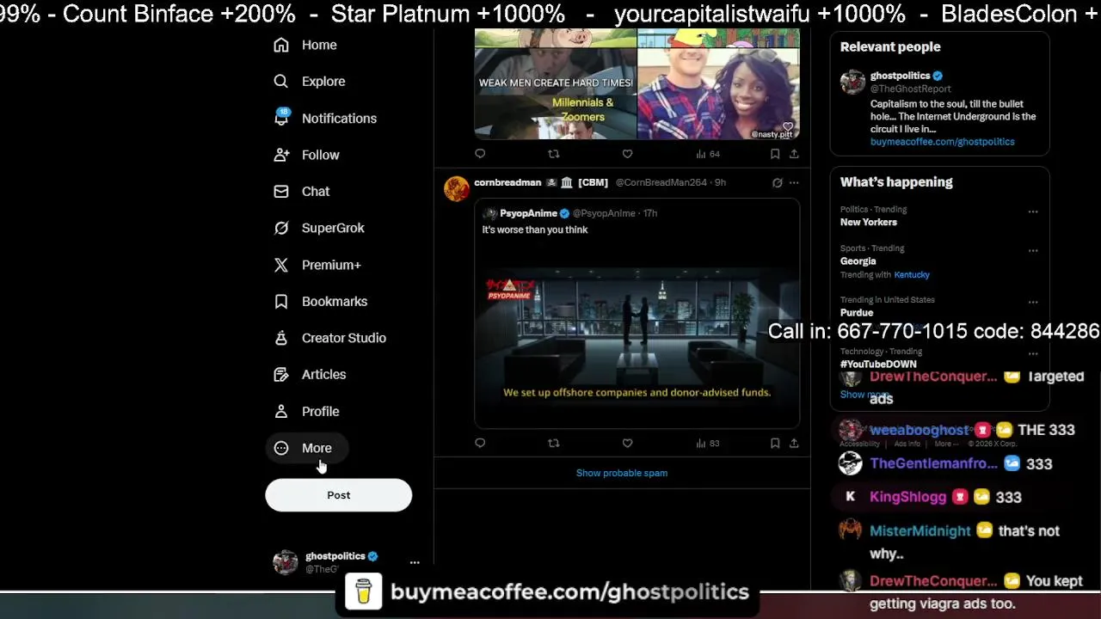The width and height of the screenshot is (1101, 619).
Task: Open #YouTubeDOWN trending topic
Action: pos(878,365)
